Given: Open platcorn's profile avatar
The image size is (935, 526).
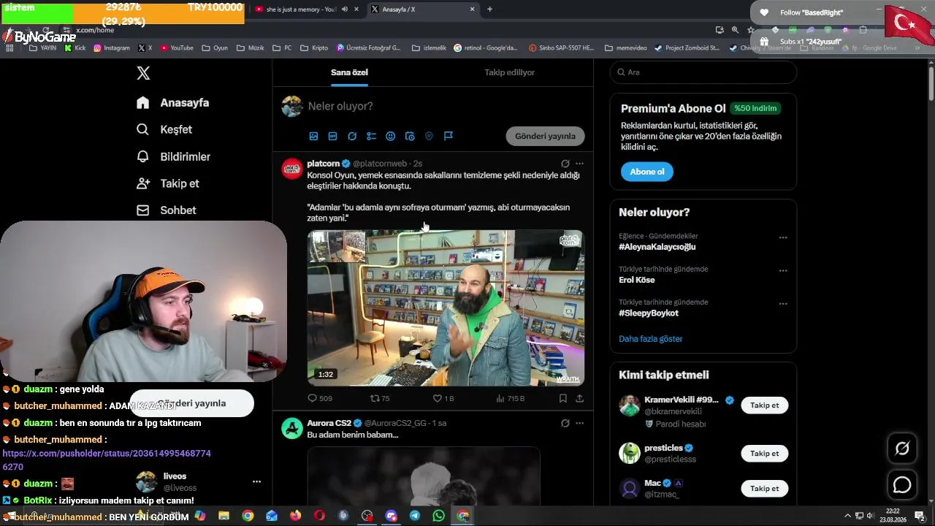Looking at the screenshot, I should (292, 169).
